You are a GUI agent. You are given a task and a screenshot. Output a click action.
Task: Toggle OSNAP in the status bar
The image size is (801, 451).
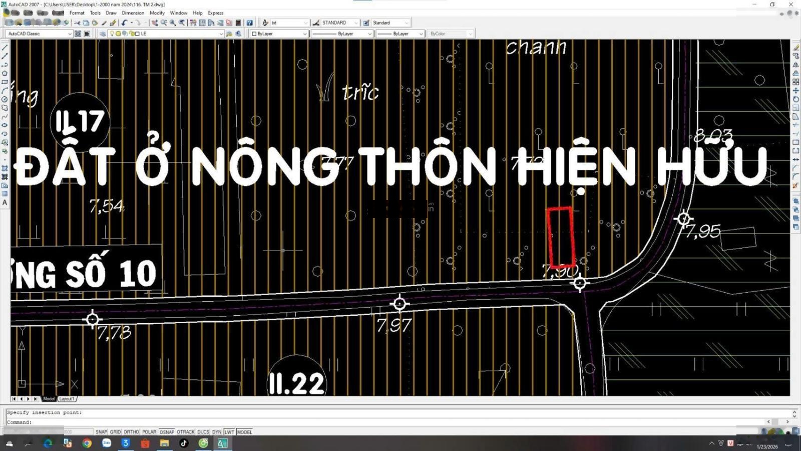point(167,432)
